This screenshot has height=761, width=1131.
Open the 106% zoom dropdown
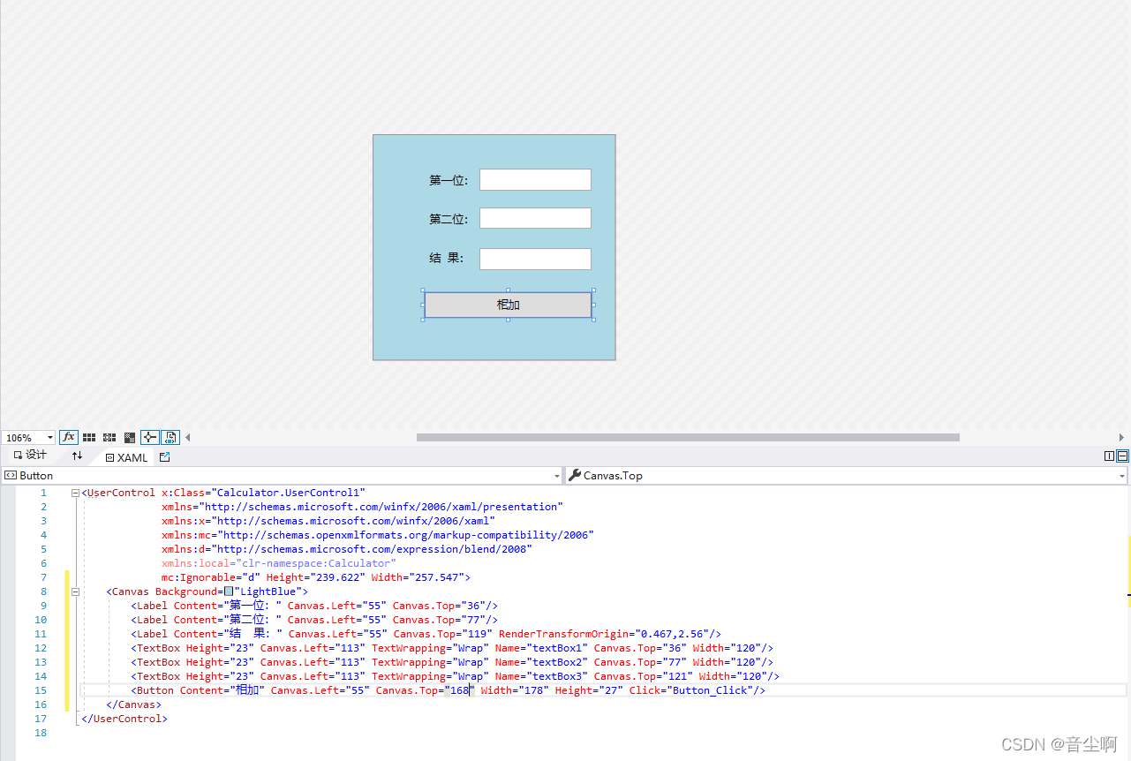(x=49, y=438)
